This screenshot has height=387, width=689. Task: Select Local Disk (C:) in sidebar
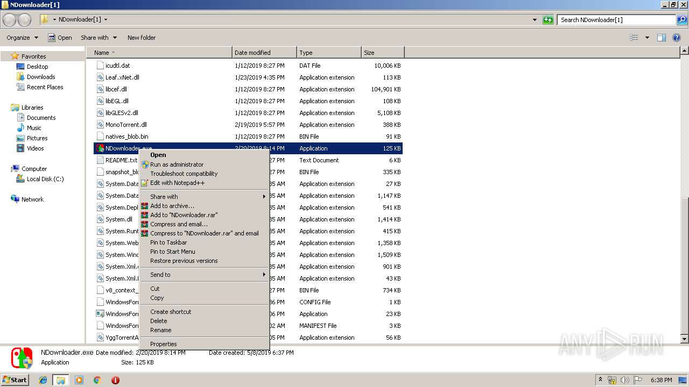click(45, 179)
